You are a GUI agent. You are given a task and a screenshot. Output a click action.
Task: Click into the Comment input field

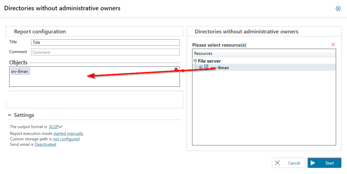(105, 52)
